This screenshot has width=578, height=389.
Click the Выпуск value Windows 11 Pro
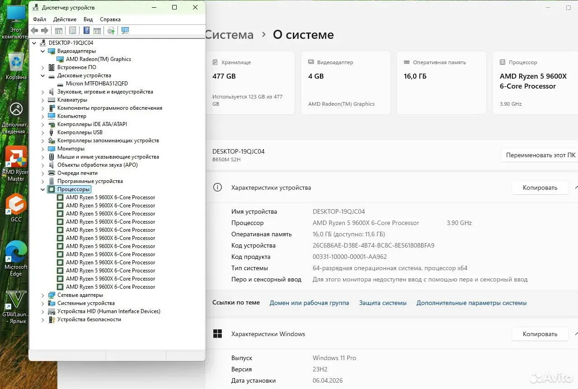point(334,358)
